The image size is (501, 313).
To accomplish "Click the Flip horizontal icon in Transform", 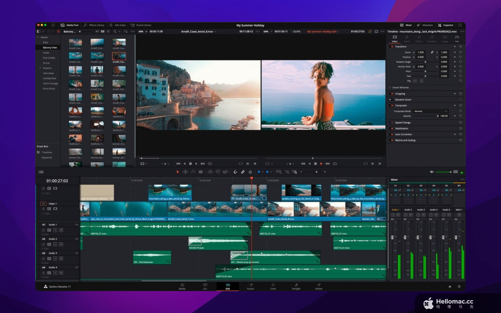I will pyautogui.click(x=415, y=81).
